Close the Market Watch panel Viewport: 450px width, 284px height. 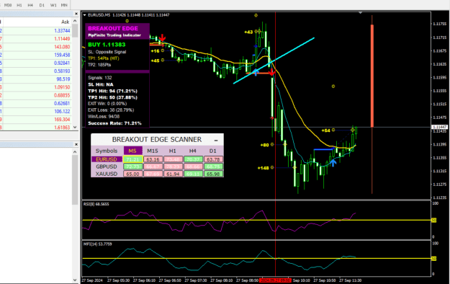point(76,14)
